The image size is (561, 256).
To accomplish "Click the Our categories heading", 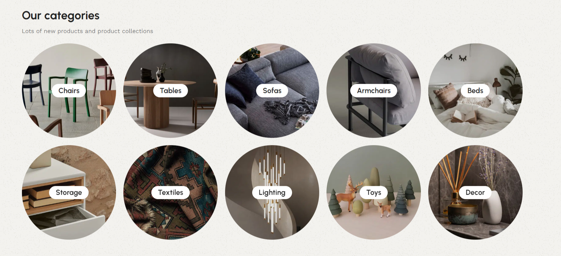I will (61, 16).
